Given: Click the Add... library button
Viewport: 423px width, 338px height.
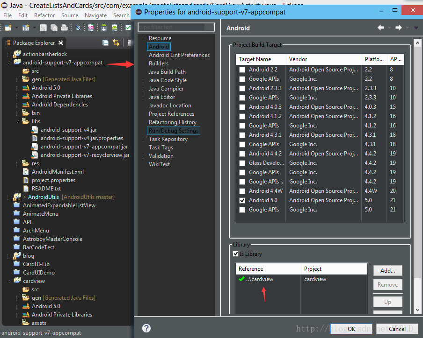Looking at the screenshot, I should pyautogui.click(x=387, y=270).
